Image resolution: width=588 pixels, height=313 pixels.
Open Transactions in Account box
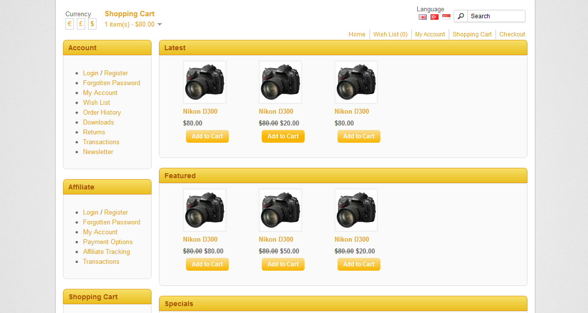[101, 142]
